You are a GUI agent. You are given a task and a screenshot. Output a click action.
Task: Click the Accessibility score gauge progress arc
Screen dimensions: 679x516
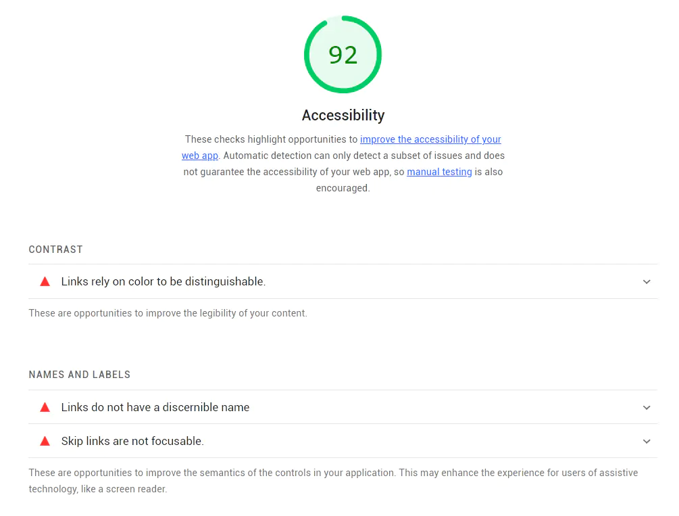[343, 16]
